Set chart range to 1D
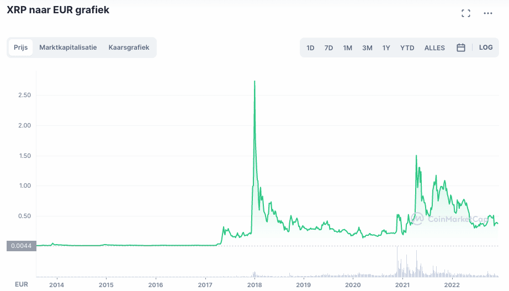 tap(310, 48)
